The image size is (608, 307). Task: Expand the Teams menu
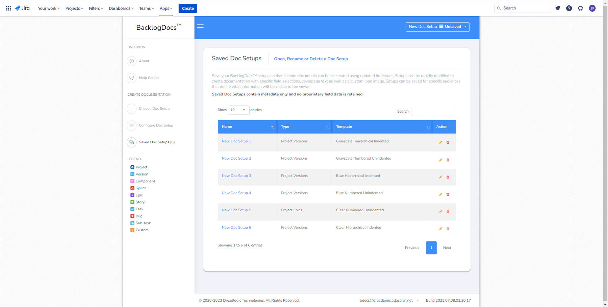coord(147,8)
